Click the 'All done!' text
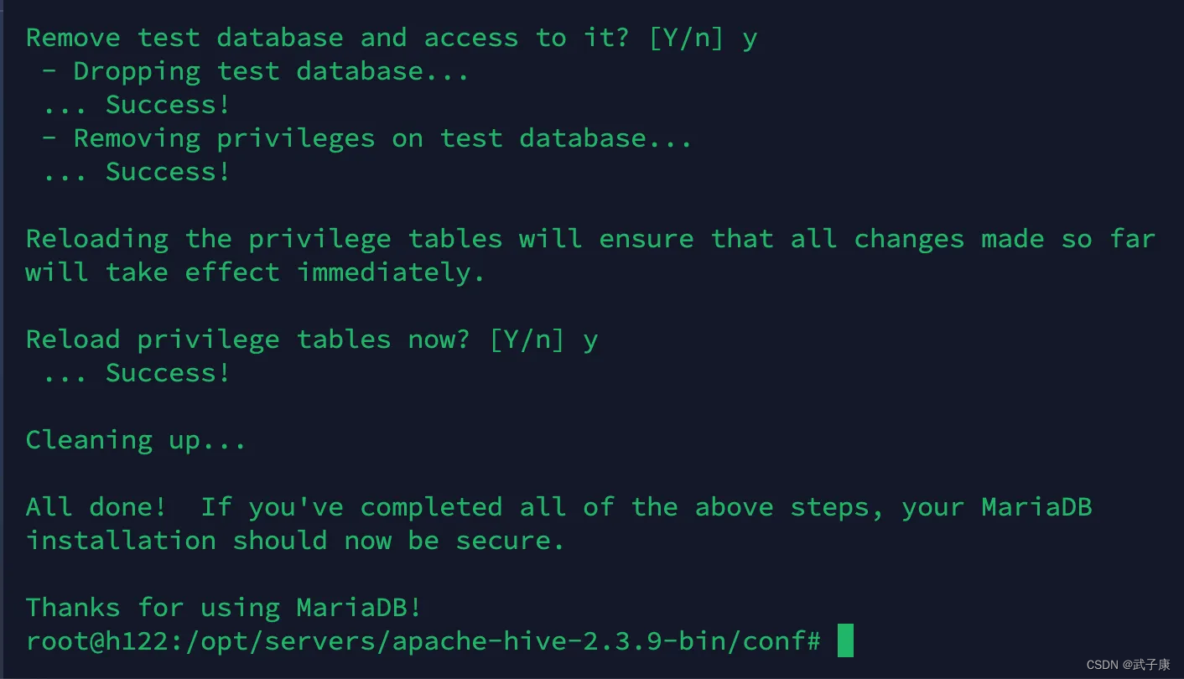The height and width of the screenshot is (679, 1184). coord(96,507)
